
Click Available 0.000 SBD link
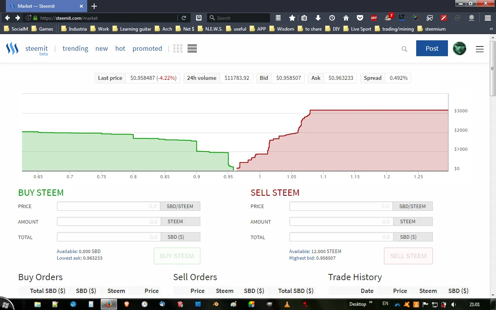(79, 251)
